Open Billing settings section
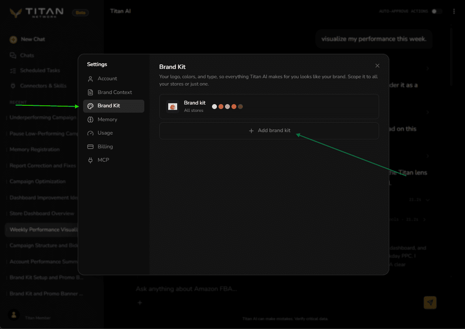465x329 pixels. pyautogui.click(x=114, y=146)
